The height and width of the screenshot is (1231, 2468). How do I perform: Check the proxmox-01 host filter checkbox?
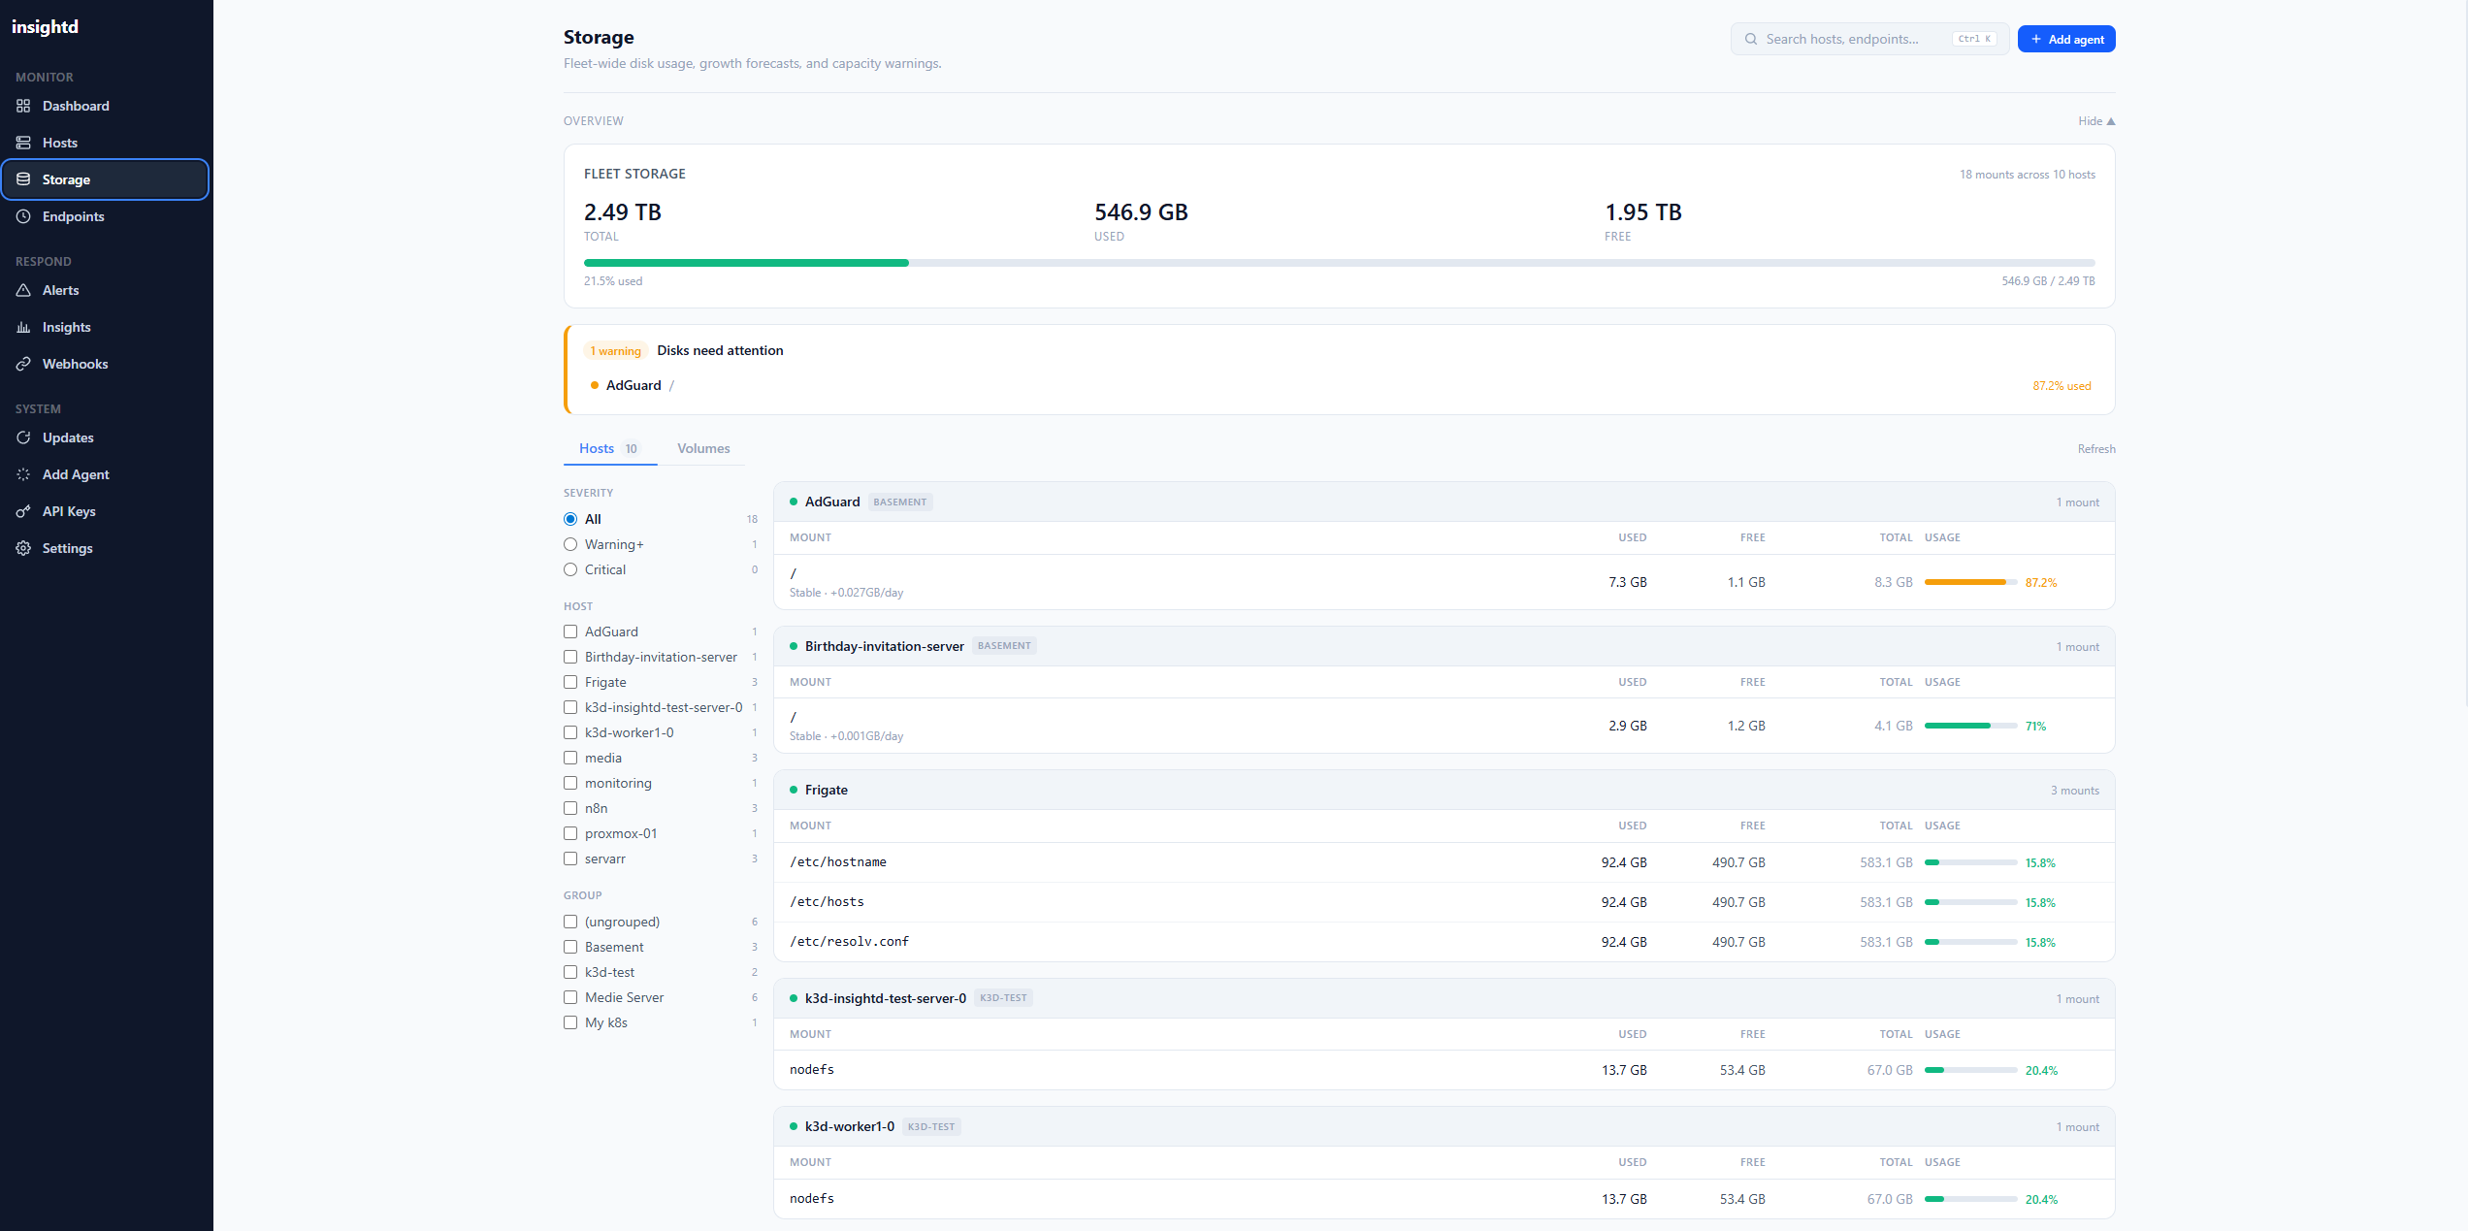point(570,833)
